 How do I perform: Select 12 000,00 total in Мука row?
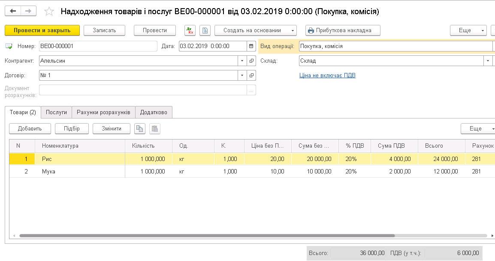(x=441, y=171)
